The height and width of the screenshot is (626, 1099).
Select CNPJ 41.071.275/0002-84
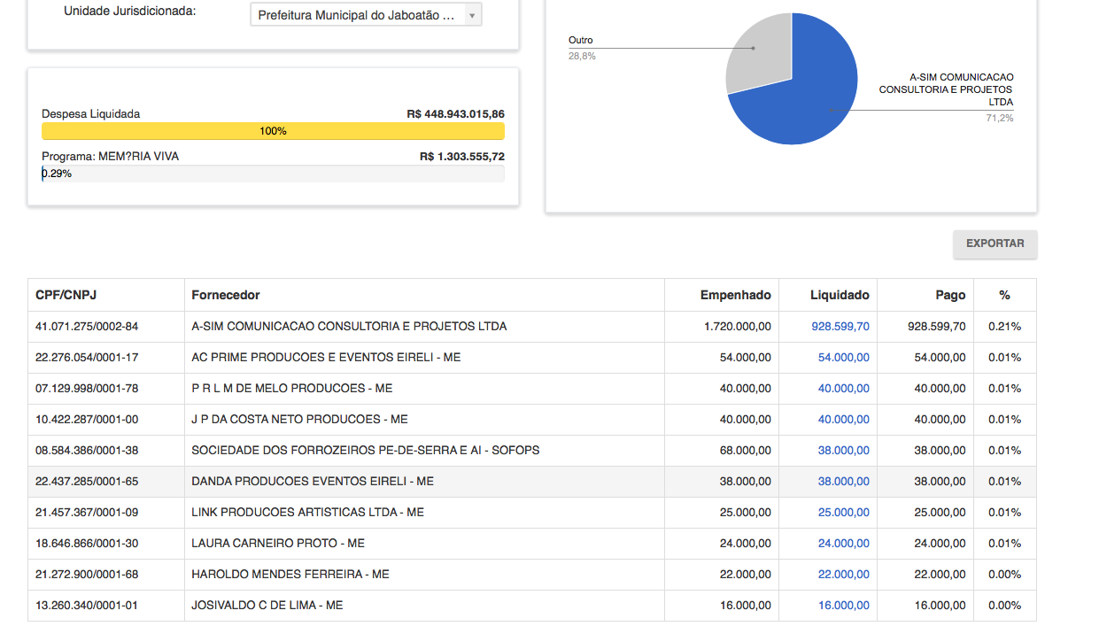(87, 327)
